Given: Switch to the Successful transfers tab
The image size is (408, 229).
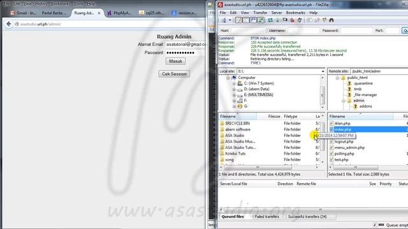Looking at the screenshot, I should 307,216.
